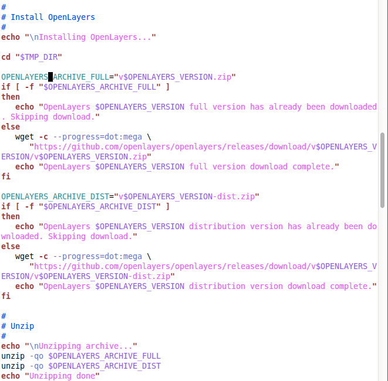Click the github URL ending in dist.zip
388x381 pixels.
189,271
